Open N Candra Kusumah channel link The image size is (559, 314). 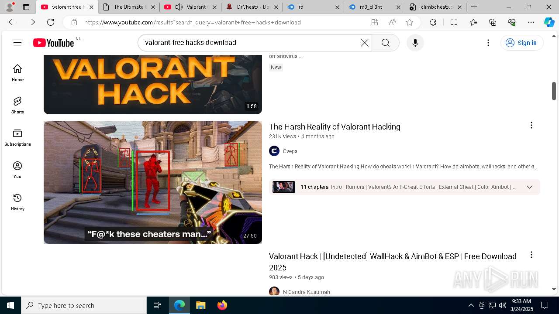(307, 292)
